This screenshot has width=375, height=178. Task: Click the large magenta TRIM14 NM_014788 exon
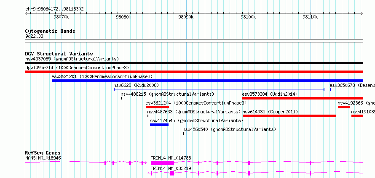click(x=162, y=163)
